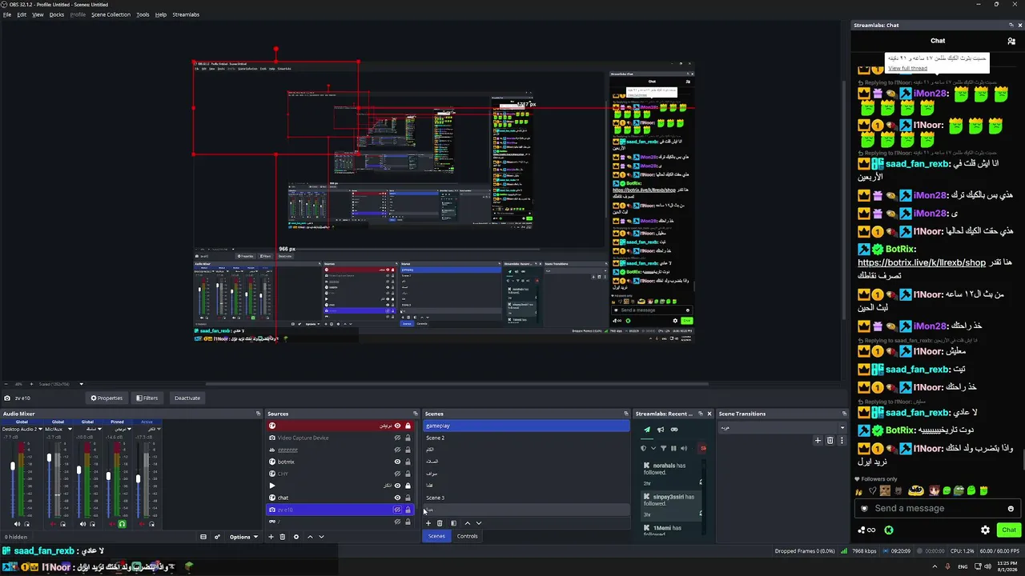Expand chevron in Streamlabs Recent Events toolbar

point(653,448)
